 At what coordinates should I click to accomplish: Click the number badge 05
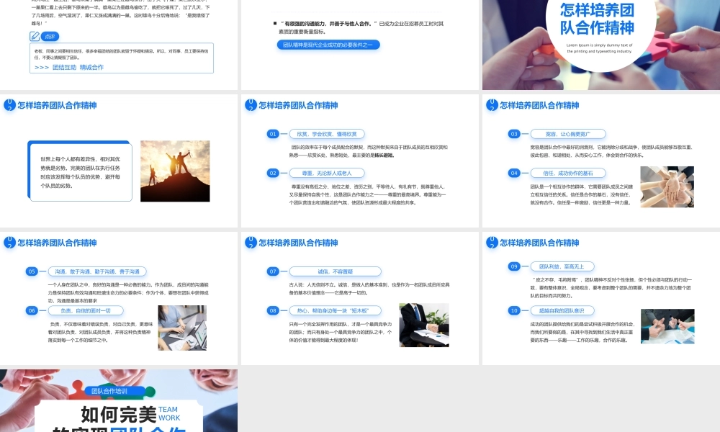(x=32, y=271)
